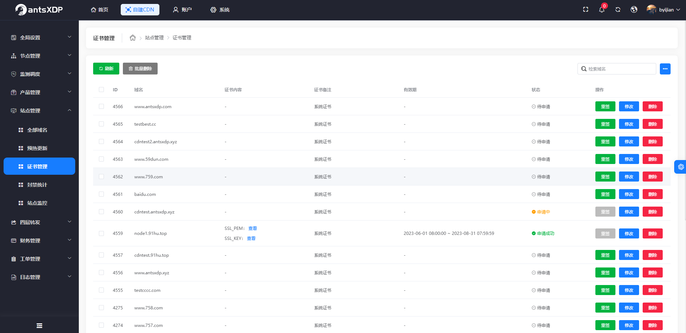Viewport: 686px width, 333px height.
Task: Click the grid icon beside 预热更新
Action: [x=21, y=148]
